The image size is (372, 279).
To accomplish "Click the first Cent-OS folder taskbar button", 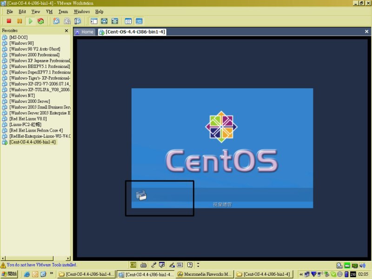I will click(x=86, y=274).
